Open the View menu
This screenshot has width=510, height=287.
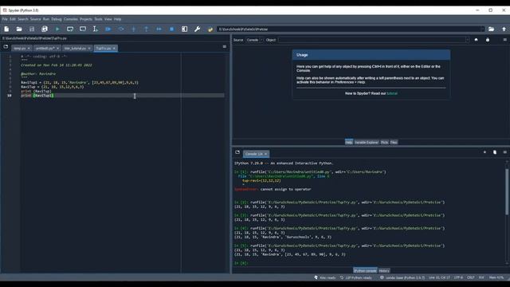pyautogui.click(x=108, y=19)
